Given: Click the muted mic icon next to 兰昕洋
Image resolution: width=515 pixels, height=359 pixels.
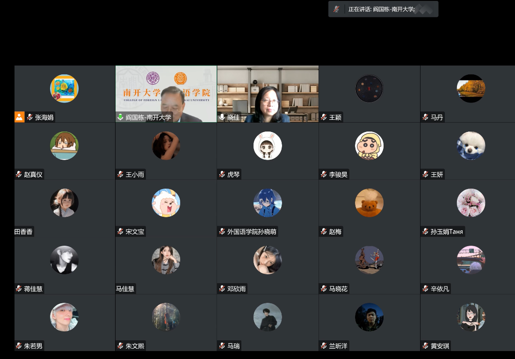Looking at the screenshot, I should (324, 346).
